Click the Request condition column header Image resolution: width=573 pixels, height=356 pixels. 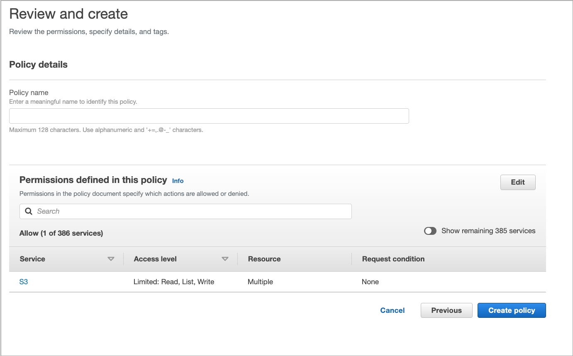point(393,258)
